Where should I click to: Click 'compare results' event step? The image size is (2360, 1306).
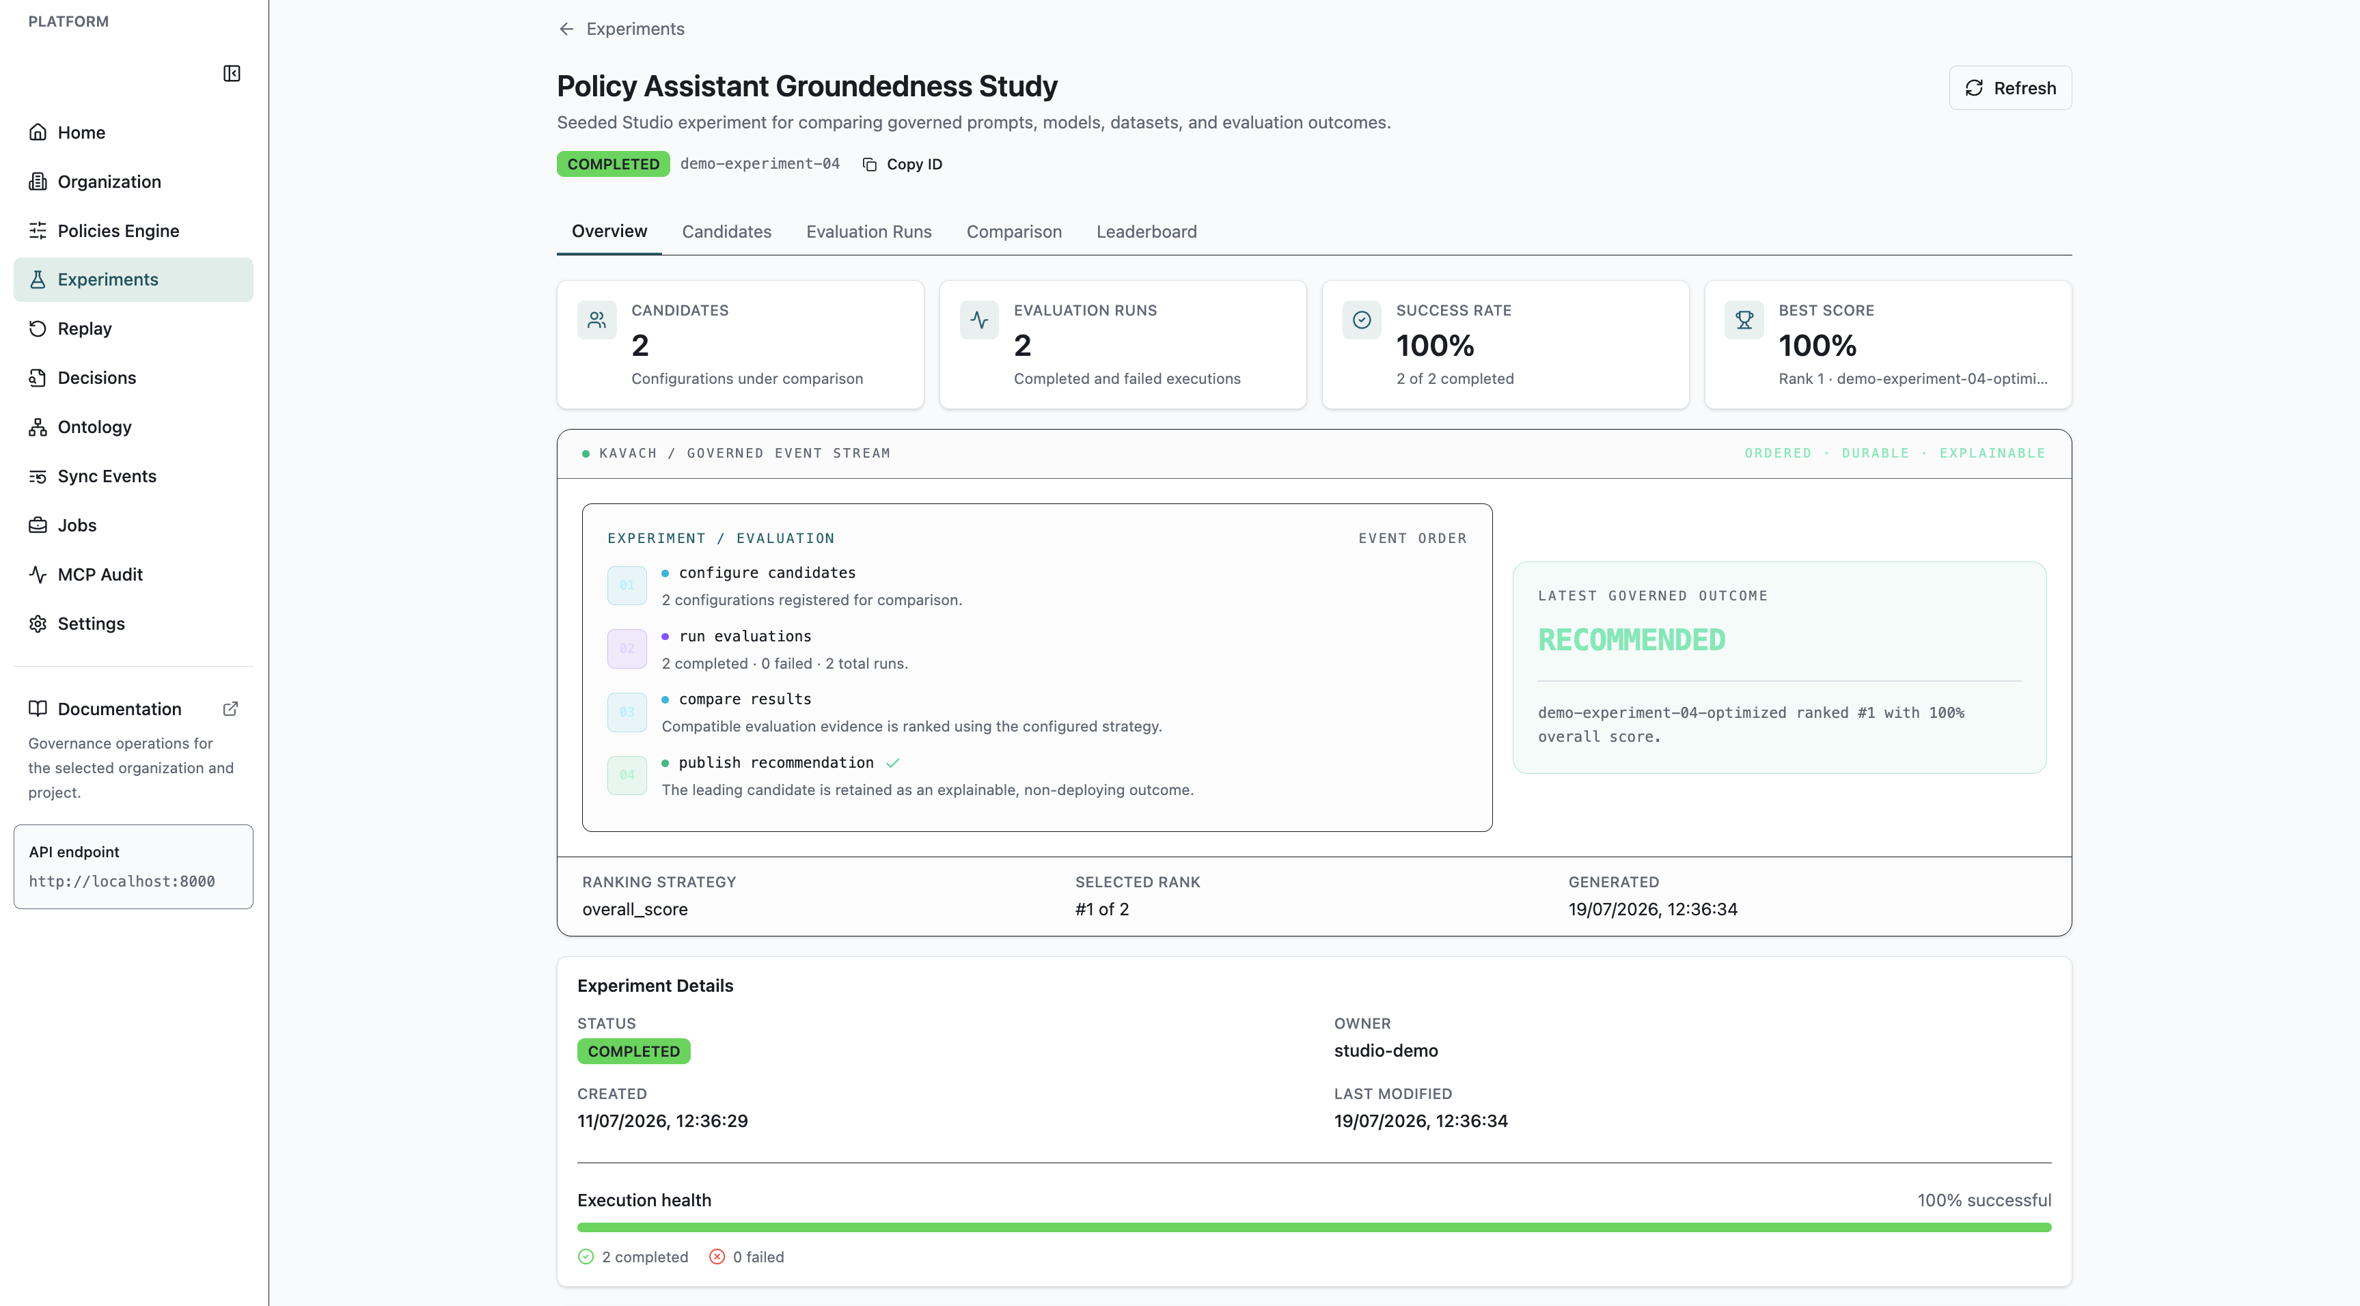(x=745, y=699)
